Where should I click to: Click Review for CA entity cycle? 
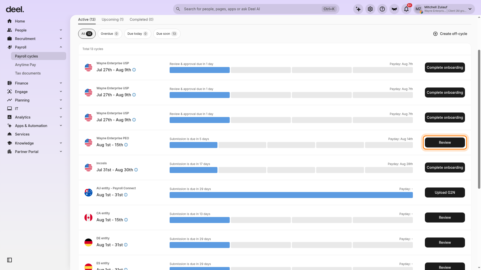point(445,217)
